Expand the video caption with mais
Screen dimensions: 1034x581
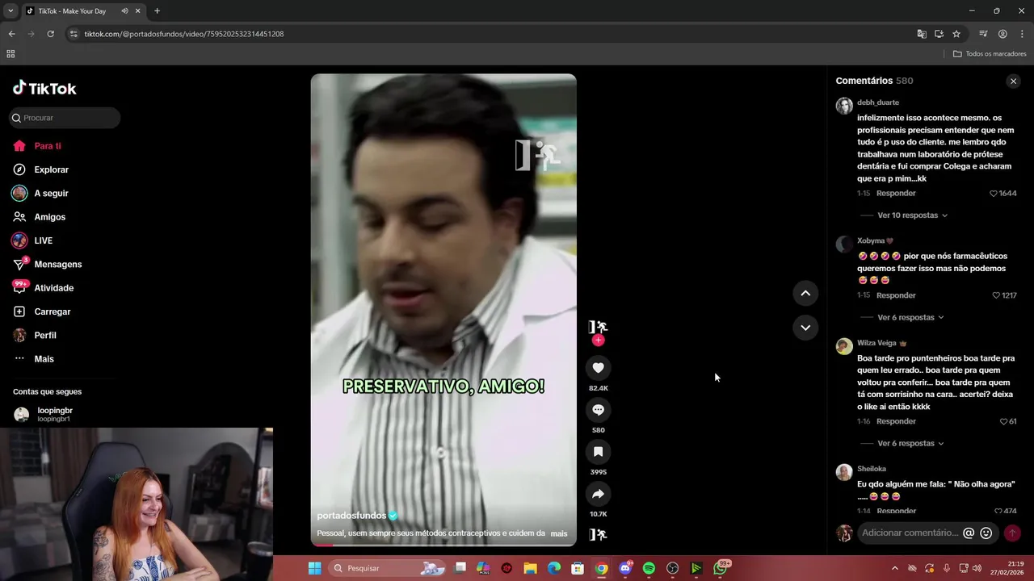point(559,533)
